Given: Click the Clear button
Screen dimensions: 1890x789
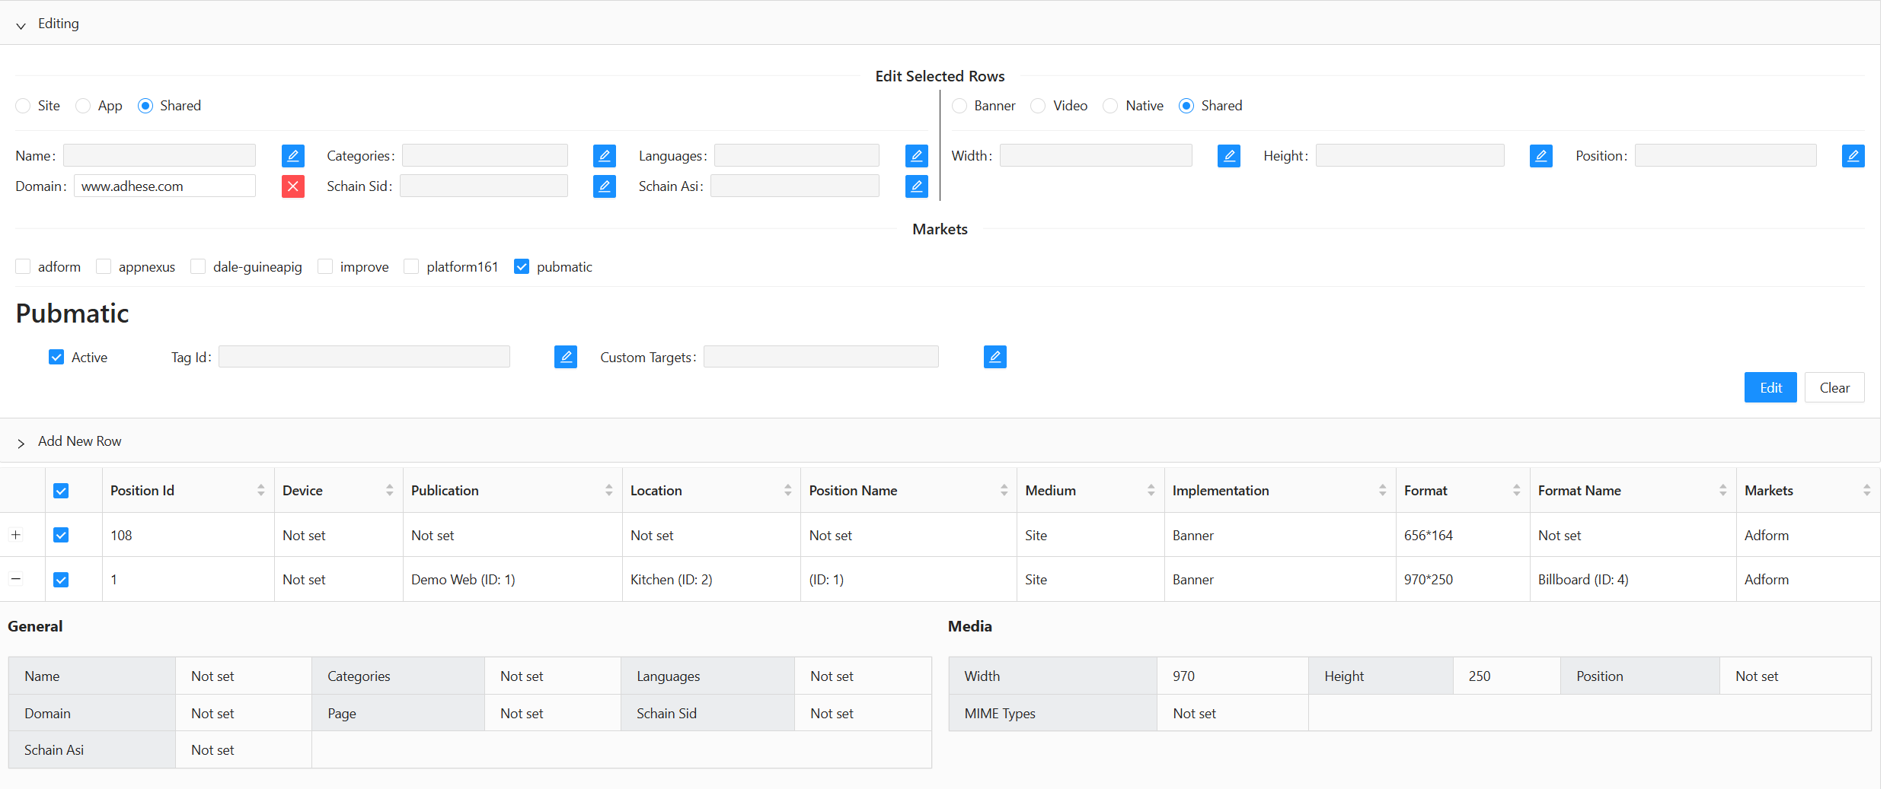Looking at the screenshot, I should click(1834, 388).
